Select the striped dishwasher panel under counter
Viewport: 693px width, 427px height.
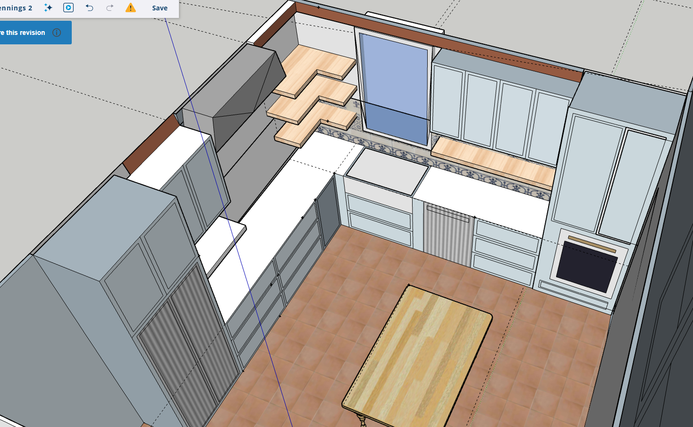(x=448, y=234)
